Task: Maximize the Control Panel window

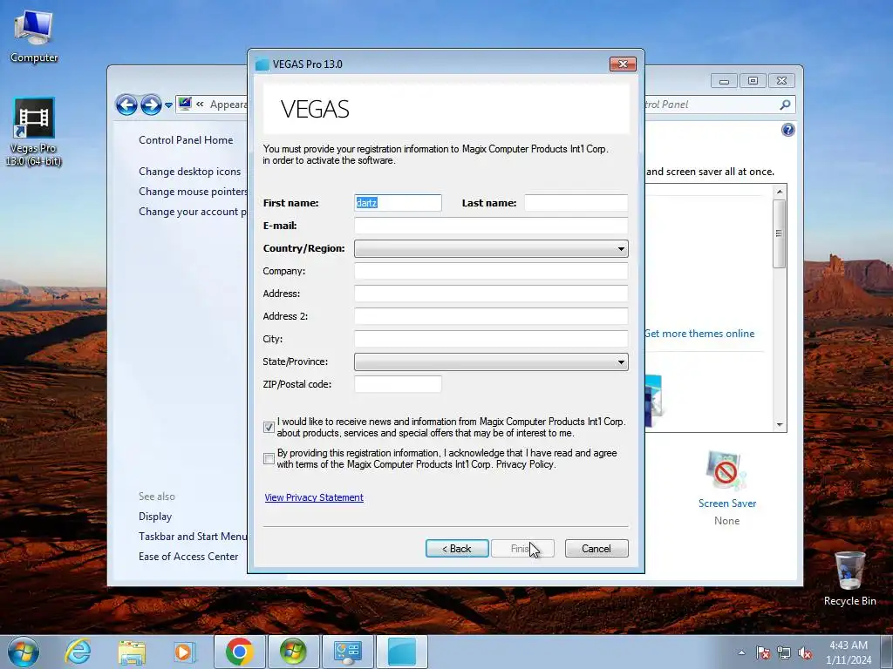Action: (753, 81)
